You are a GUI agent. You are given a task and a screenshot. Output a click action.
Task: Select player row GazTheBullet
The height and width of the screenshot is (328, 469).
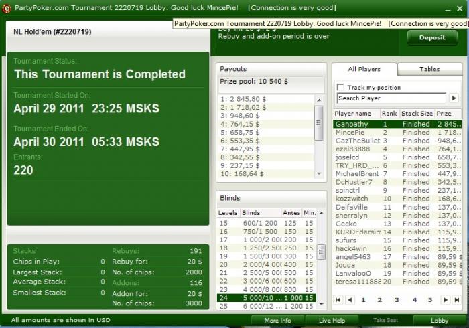coord(397,141)
